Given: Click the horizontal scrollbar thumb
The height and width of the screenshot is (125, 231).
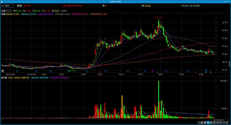Looking at the screenshot, I should 218,120.
